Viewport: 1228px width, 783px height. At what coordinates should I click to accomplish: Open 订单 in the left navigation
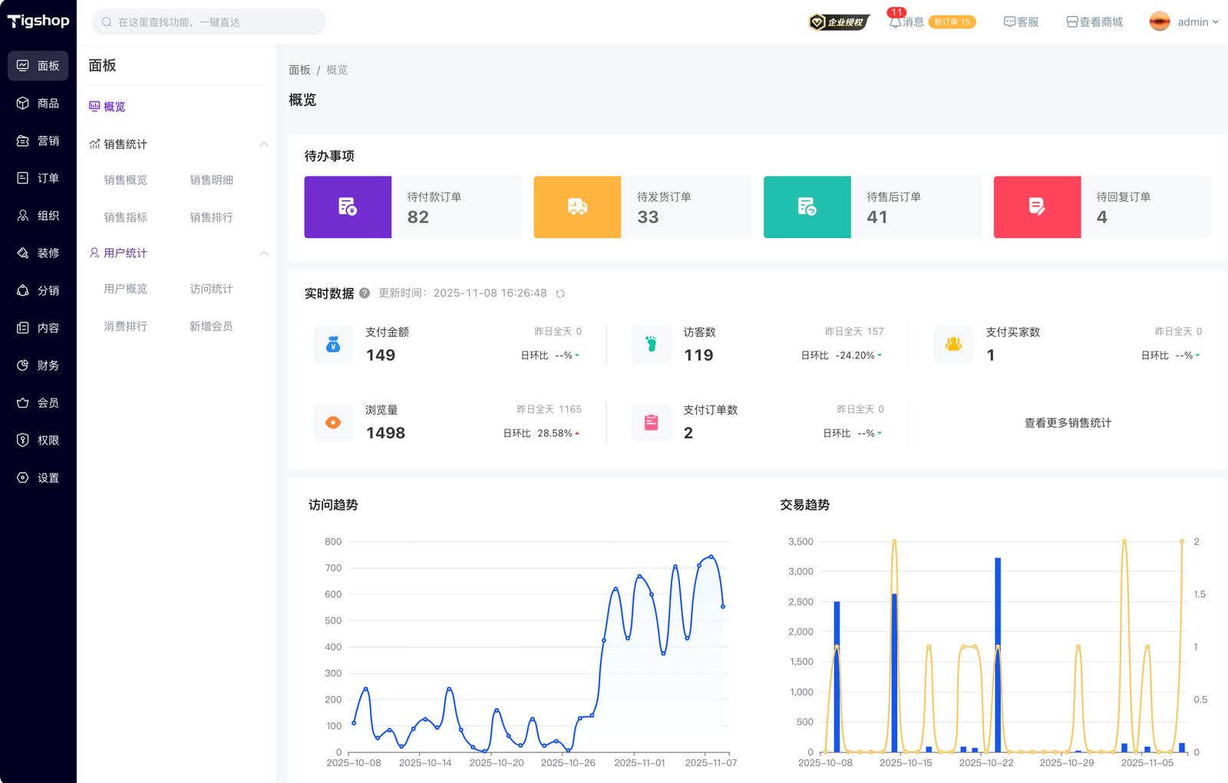coord(38,178)
